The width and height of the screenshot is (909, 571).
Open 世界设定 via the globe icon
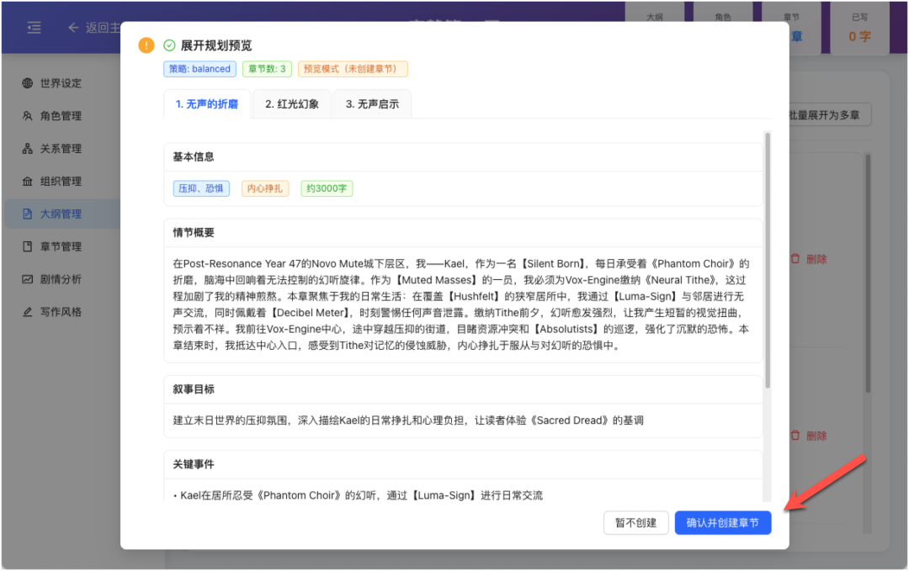click(x=28, y=83)
